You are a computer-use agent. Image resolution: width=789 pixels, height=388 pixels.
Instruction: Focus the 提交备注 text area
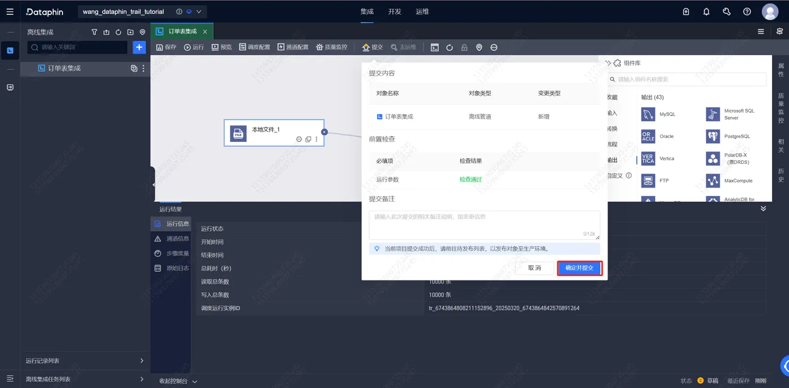(x=484, y=225)
